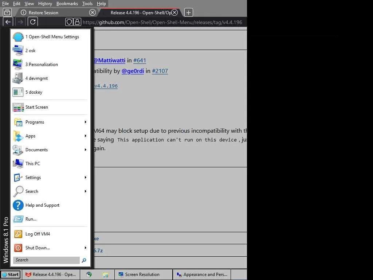Open Open-Shell Menu Settings shell icon
This screenshot has height=280, width=373.
pos(18,37)
